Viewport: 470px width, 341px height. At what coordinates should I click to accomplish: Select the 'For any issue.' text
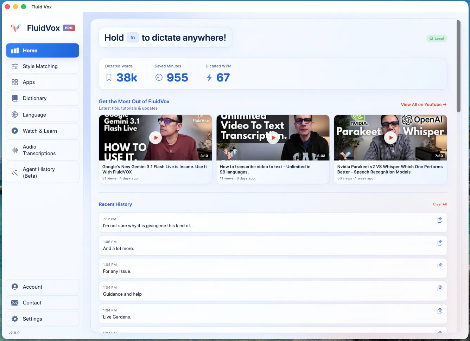[x=117, y=271]
